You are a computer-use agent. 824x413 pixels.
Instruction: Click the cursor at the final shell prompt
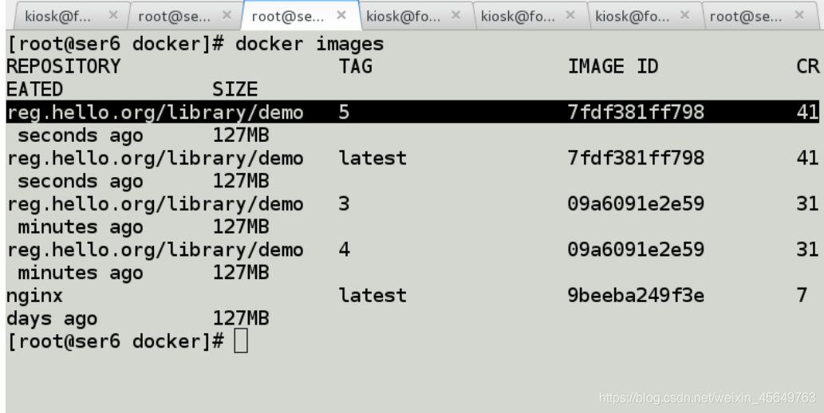(241, 341)
